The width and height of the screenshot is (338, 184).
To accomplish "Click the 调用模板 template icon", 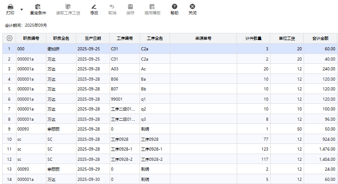I will (152, 7).
